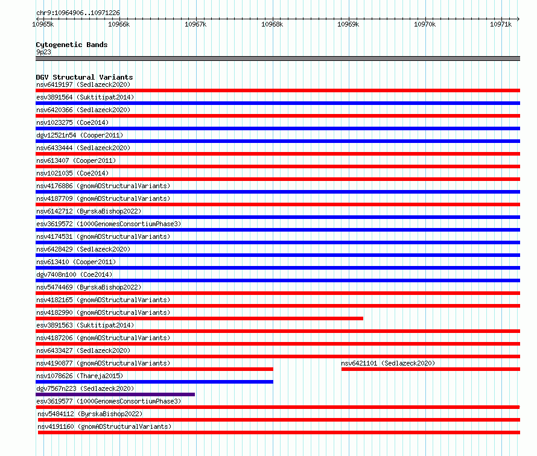Viewport: 537px width, 456px height.
Task: Click nsv4191160 (gnomADStructuralVariants) label
Action: [x=104, y=426]
